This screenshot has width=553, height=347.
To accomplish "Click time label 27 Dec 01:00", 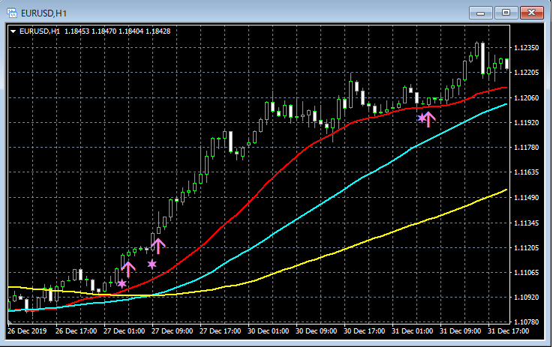I will (x=124, y=331).
